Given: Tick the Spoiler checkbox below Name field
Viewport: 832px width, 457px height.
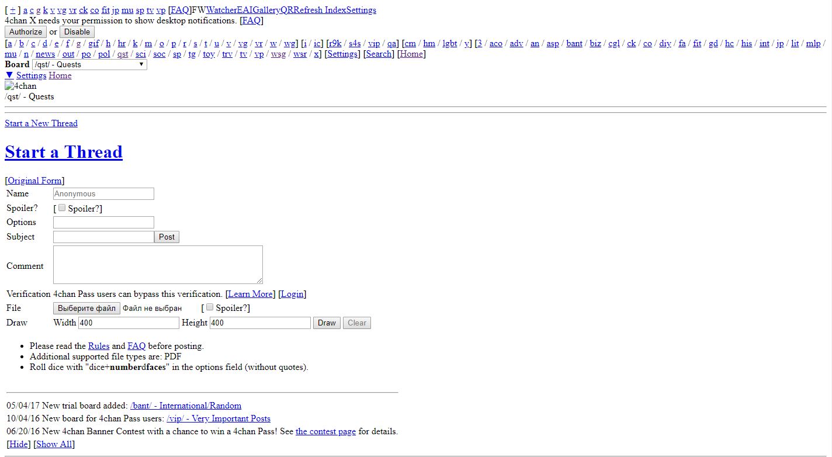Looking at the screenshot, I should pyautogui.click(x=62, y=207).
